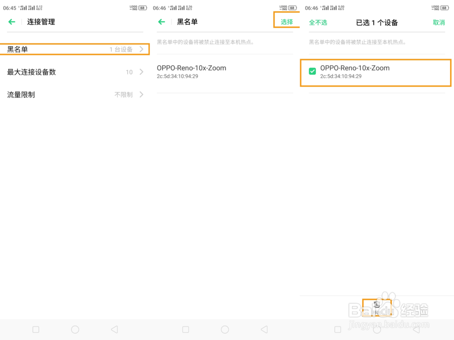Tap back arrow beside 黑名单 title

coord(162,22)
